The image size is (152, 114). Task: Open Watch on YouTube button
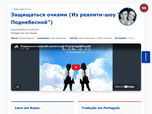pos(125,87)
